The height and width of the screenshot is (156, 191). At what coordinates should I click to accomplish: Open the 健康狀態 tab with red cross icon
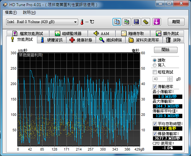(81, 40)
